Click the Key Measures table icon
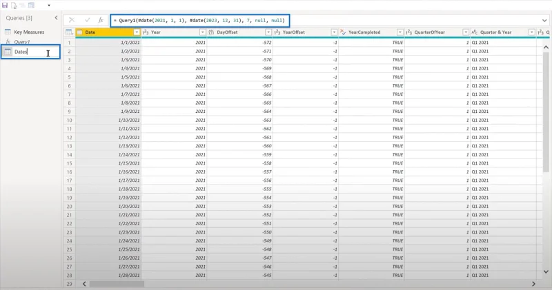The height and width of the screenshot is (290, 552). 8,32
